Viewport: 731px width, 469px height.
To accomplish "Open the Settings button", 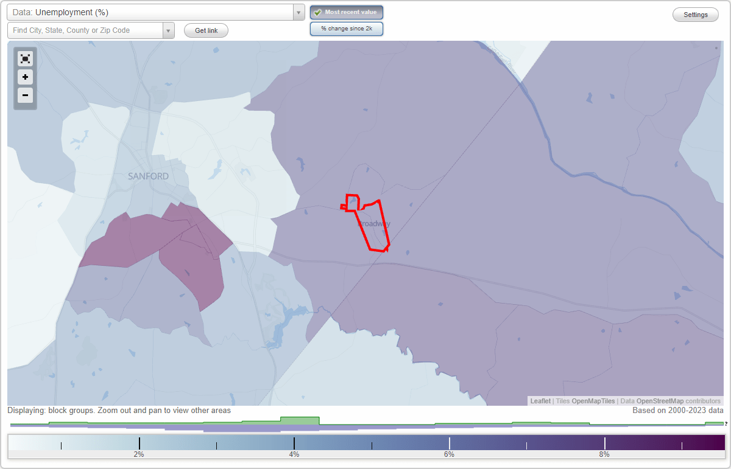I will pyautogui.click(x=696, y=15).
